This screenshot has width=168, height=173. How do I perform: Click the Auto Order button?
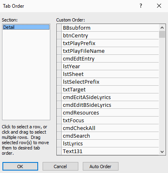point(101,167)
